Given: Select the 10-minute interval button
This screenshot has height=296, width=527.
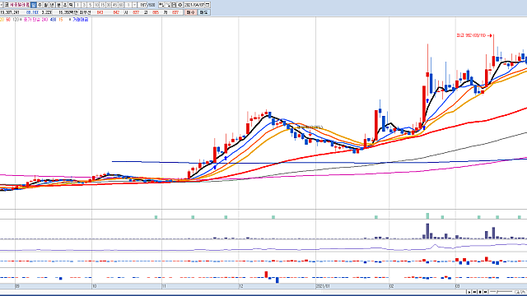Looking at the screenshot, I should click(x=96, y=5).
